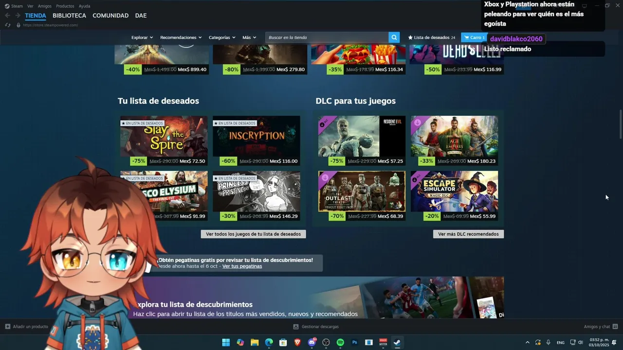Open Discord from the taskbar

312,342
